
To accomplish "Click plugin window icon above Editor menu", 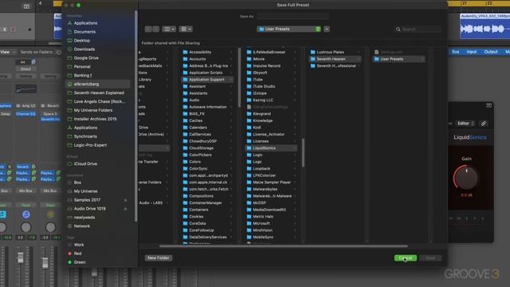I will click(488, 105).
